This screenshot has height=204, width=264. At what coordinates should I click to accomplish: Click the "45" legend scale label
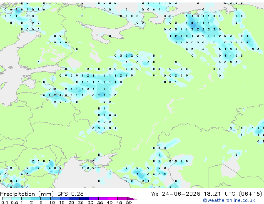(x=119, y=202)
